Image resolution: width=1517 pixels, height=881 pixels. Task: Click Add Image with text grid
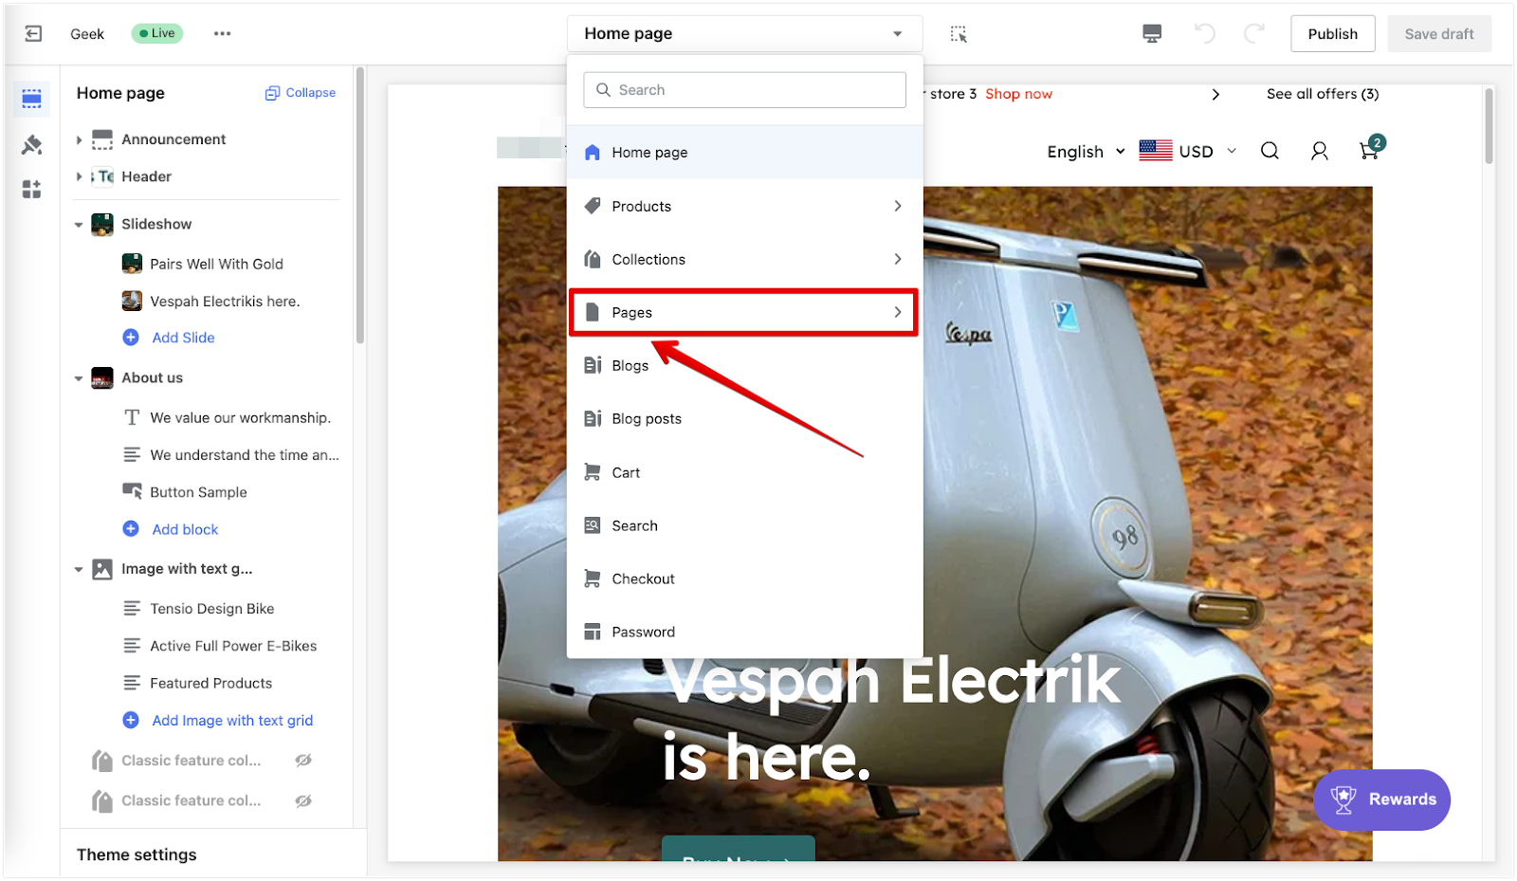(232, 721)
